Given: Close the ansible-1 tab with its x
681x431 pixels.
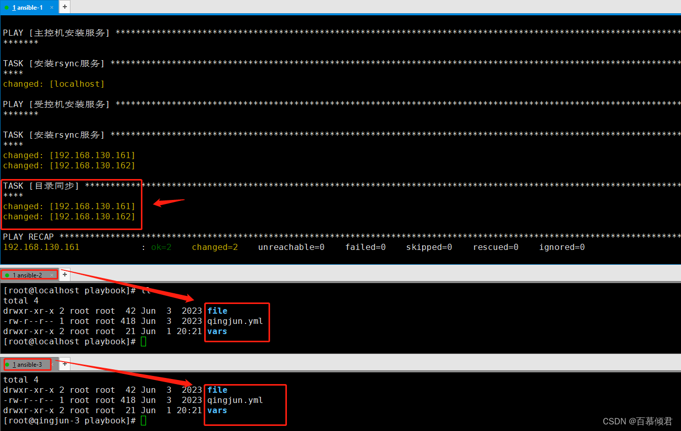Looking at the screenshot, I should click(x=52, y=8).
